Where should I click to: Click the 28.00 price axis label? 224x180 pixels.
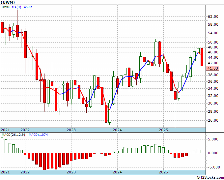coord(213,111)
